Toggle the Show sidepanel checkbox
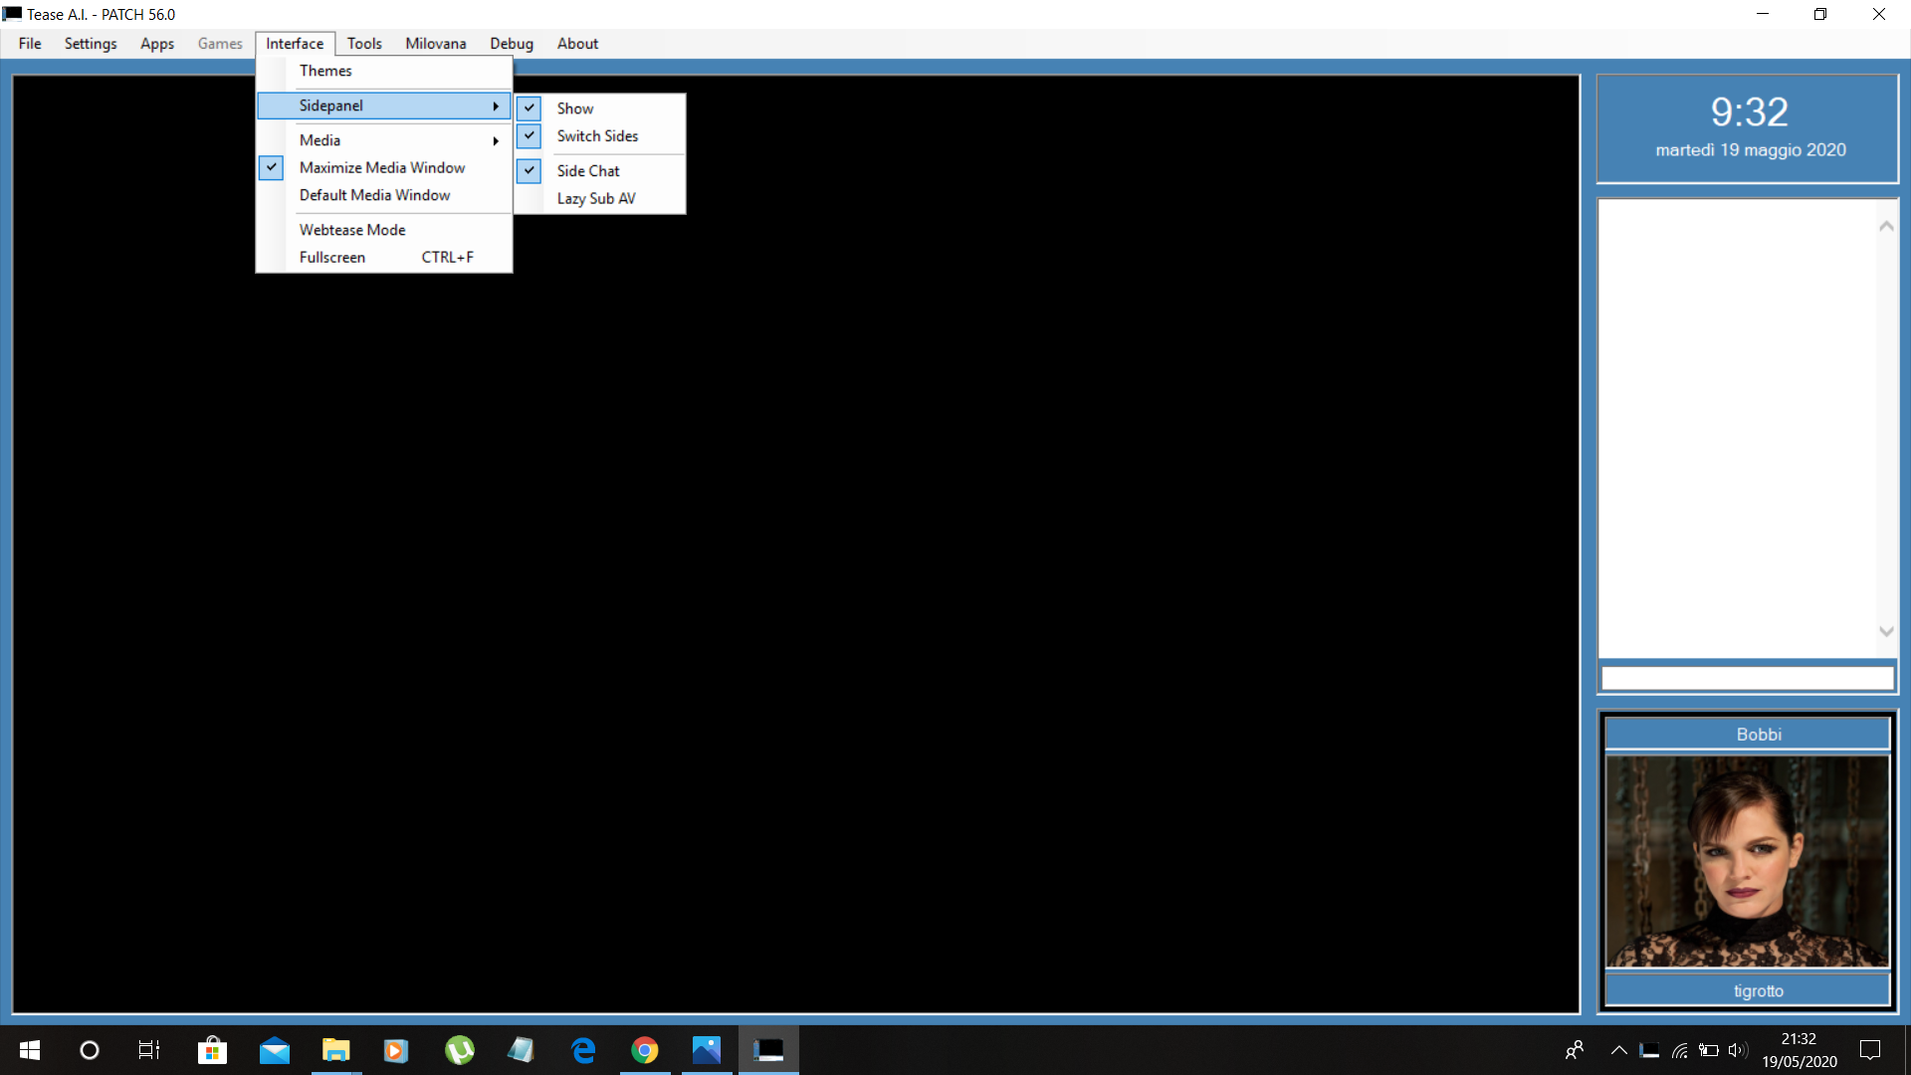The image size is (1911, 1075). click(x=600, y=108)
